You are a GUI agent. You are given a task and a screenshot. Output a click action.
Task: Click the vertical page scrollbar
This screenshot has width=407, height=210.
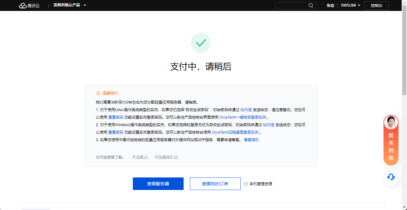(404, 53)
